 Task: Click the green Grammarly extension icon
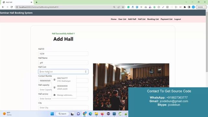tap(128, 7)
